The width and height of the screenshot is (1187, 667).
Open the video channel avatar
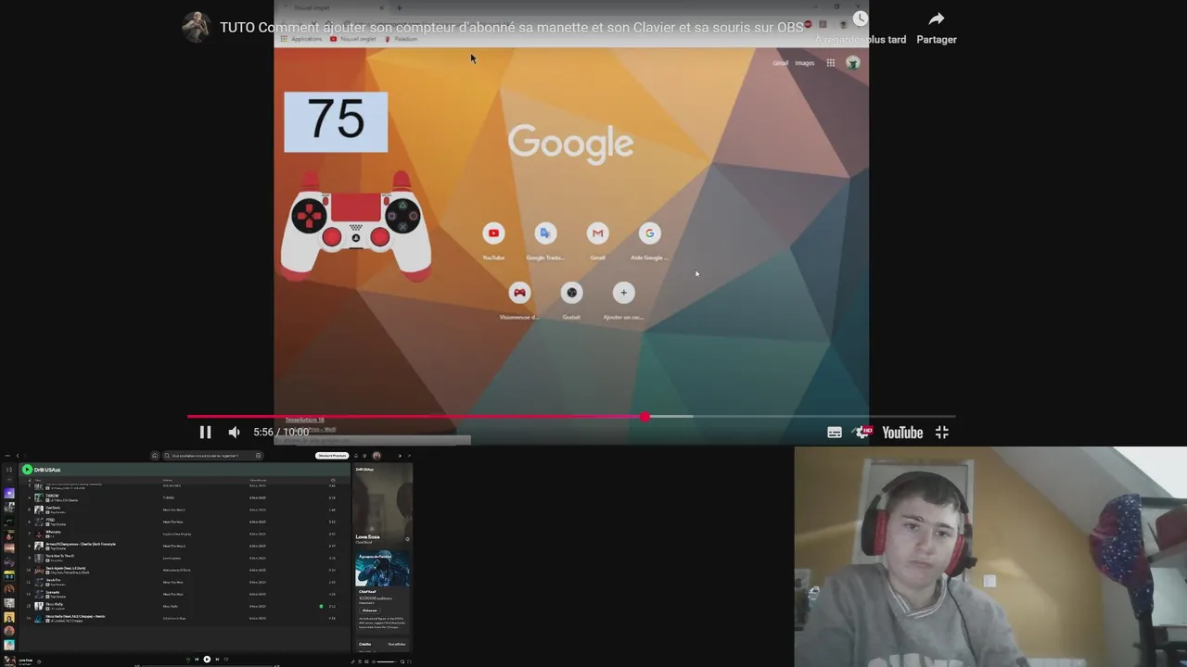coord(196,27)
